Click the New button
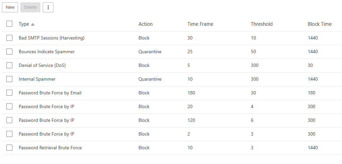This screenshot has width=342, height=164. 10,7
